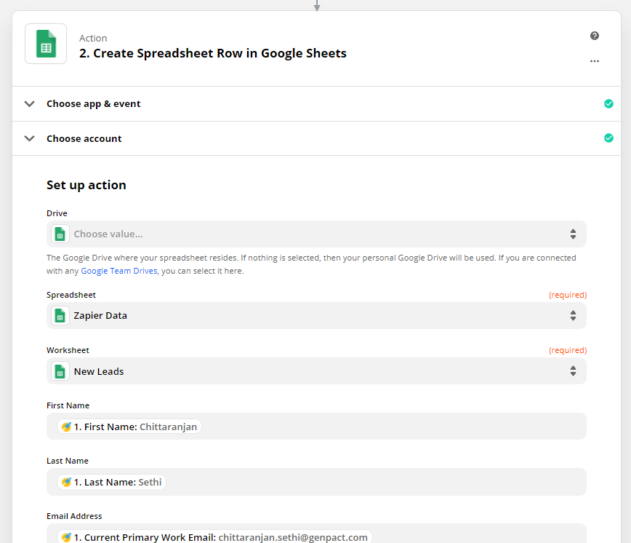Click the '(required)' tag next to Worksheet

[568, 350]
